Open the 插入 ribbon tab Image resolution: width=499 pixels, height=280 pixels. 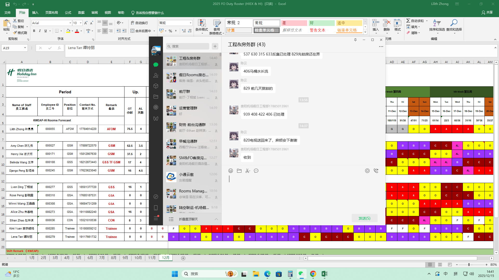[x=35, y=13]
